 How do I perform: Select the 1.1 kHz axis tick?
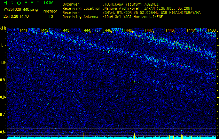(3, 45)
